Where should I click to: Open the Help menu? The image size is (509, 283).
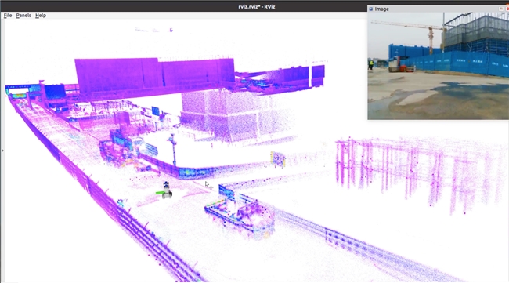pos(41,15)
